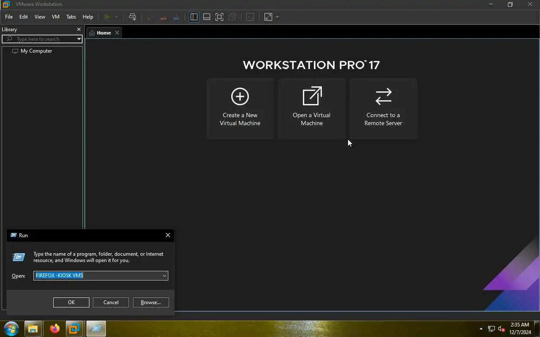The width and height of the screenshot is (540, 337).
Task: Toggle the thumbnail bar view icon
Action: point(207,17)
